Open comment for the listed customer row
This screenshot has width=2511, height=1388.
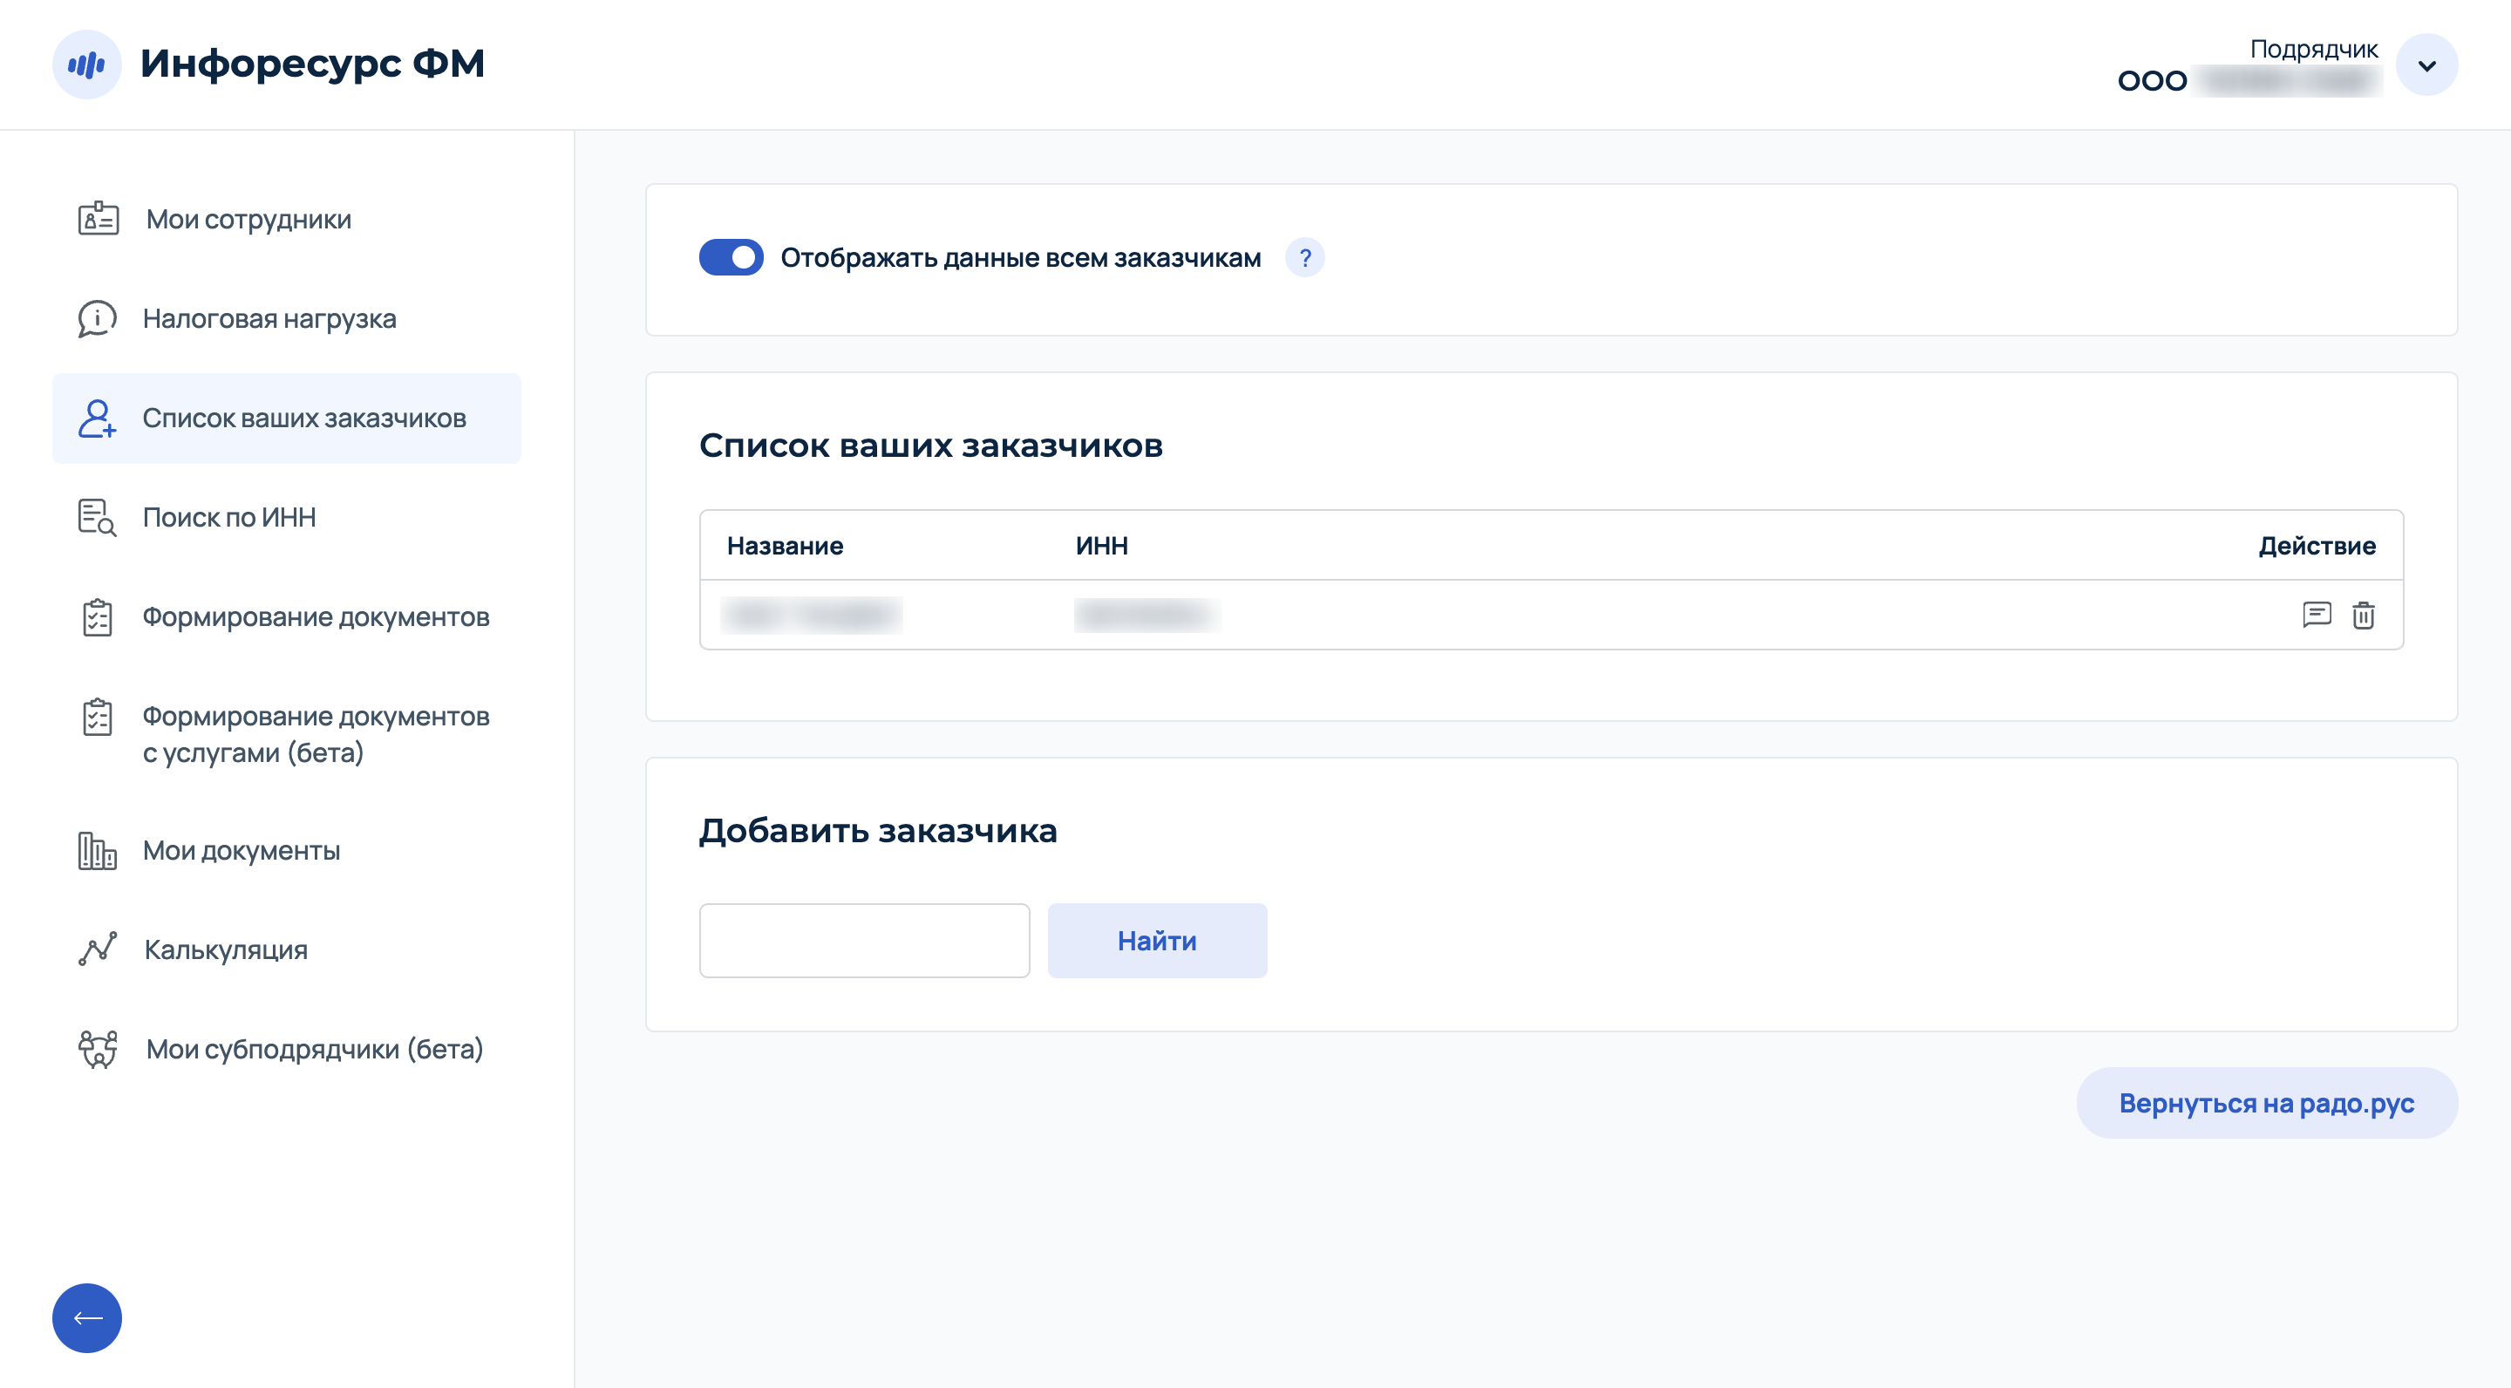2316,615
